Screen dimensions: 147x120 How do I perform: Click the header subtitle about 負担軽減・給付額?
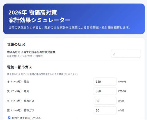click(69, 27)
